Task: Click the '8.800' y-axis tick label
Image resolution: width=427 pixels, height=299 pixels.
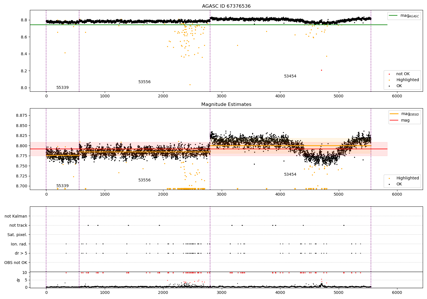Action: [21, 146]
